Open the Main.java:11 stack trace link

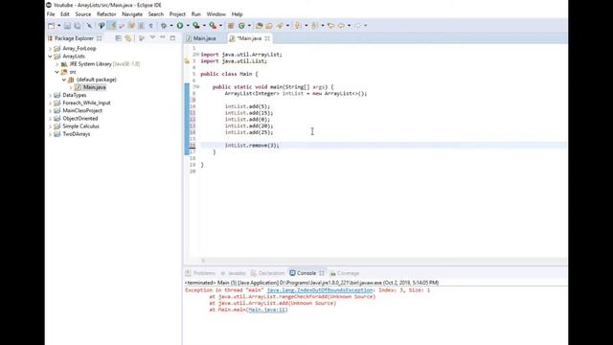[x=268, y=310]
